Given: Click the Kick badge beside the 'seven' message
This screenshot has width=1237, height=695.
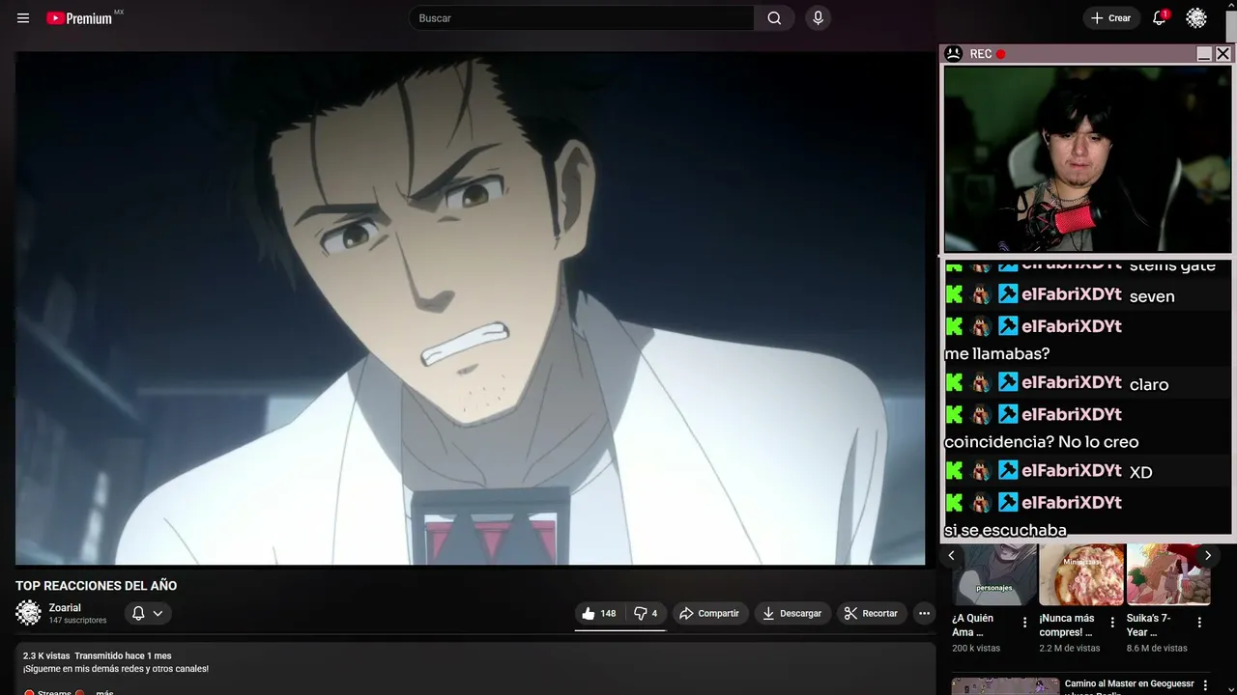Looking at the screenshot, I should tap(954, 294).
